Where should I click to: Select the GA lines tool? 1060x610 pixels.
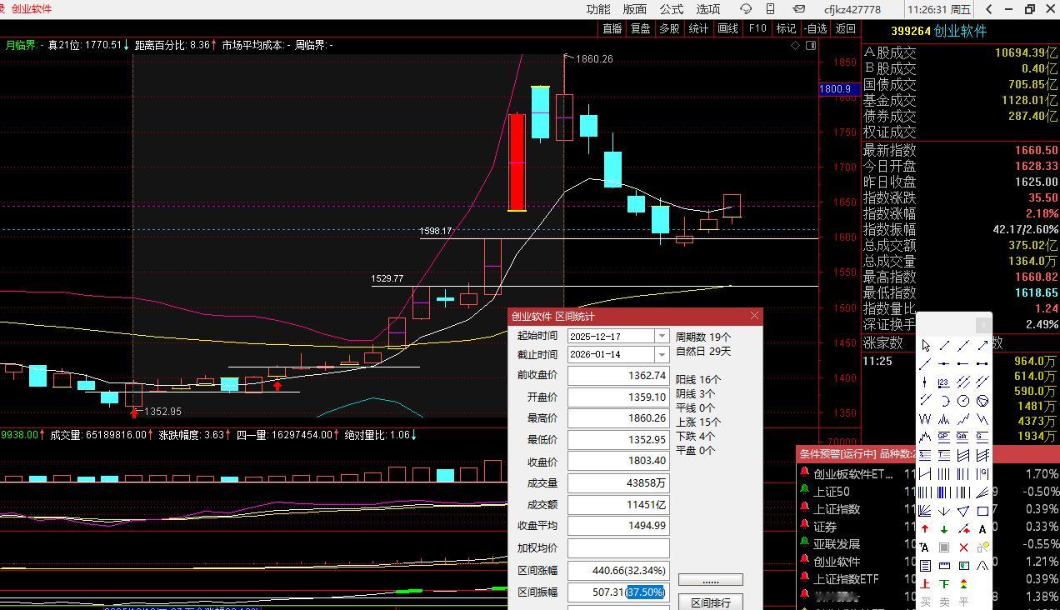(963, 437)
